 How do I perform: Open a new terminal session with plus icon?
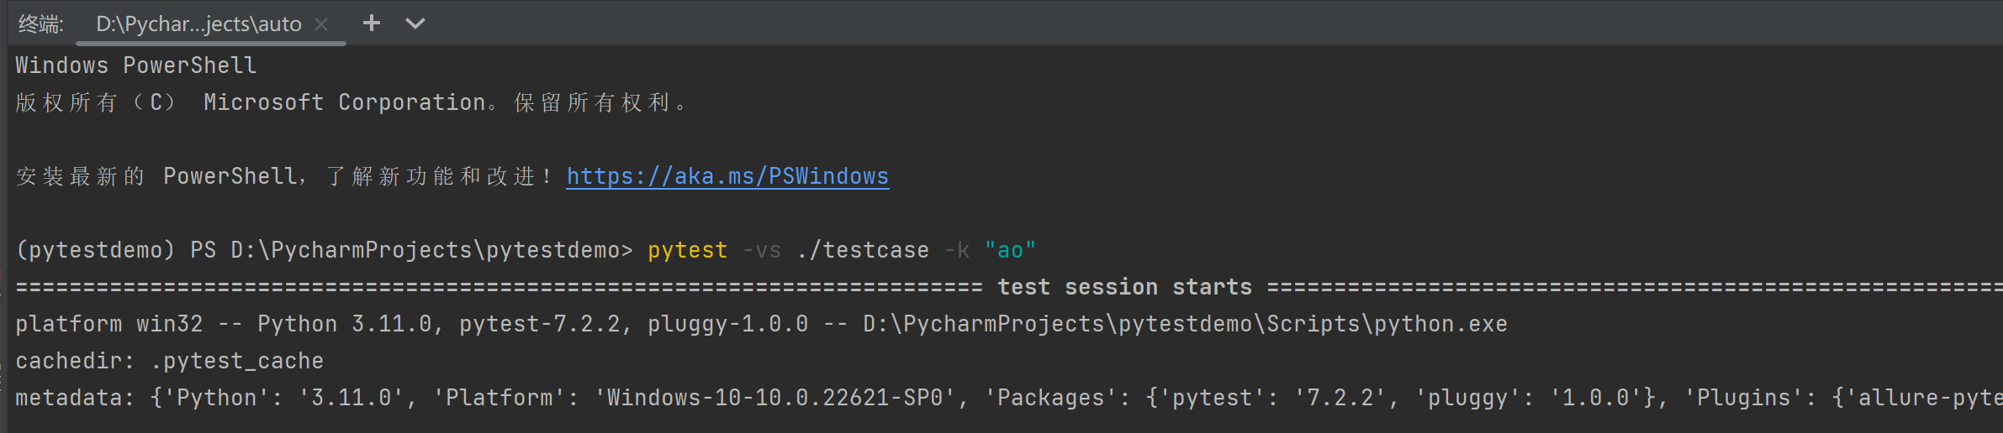click(x=371, y=23)
